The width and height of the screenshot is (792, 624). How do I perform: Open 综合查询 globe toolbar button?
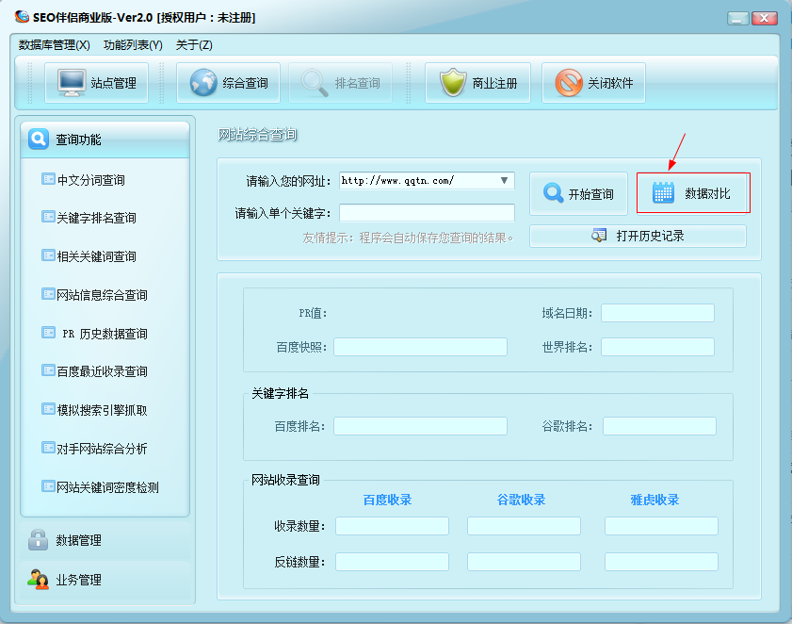[228, 83]
